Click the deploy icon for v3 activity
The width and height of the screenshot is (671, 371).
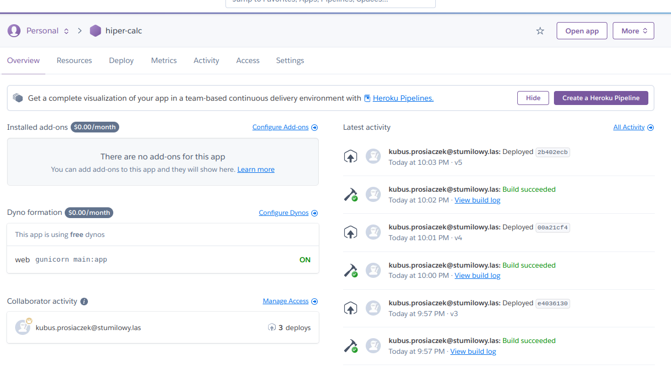pyautogui.click(x=351, y=308)
